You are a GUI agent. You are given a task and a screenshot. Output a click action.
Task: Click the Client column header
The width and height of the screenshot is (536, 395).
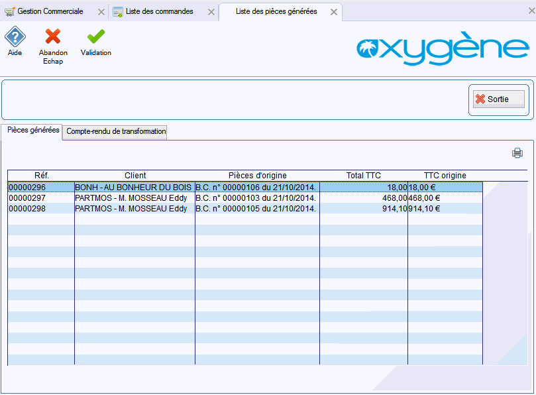click(x=134, y=176)
